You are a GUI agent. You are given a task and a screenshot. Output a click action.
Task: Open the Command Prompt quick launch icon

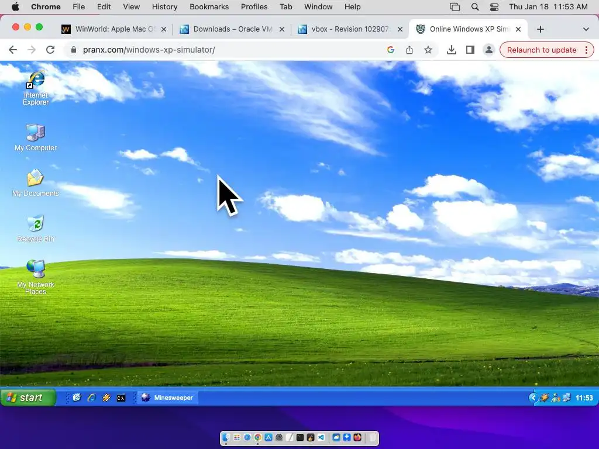tap(121, 398)
